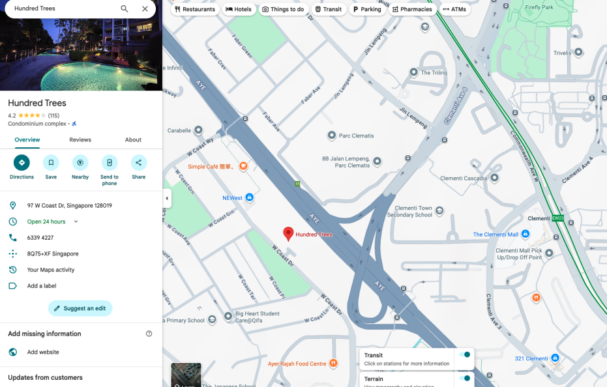Toggle the Transit layer switch
This screenshot has height=387, width=607.
tap(464, 355)
